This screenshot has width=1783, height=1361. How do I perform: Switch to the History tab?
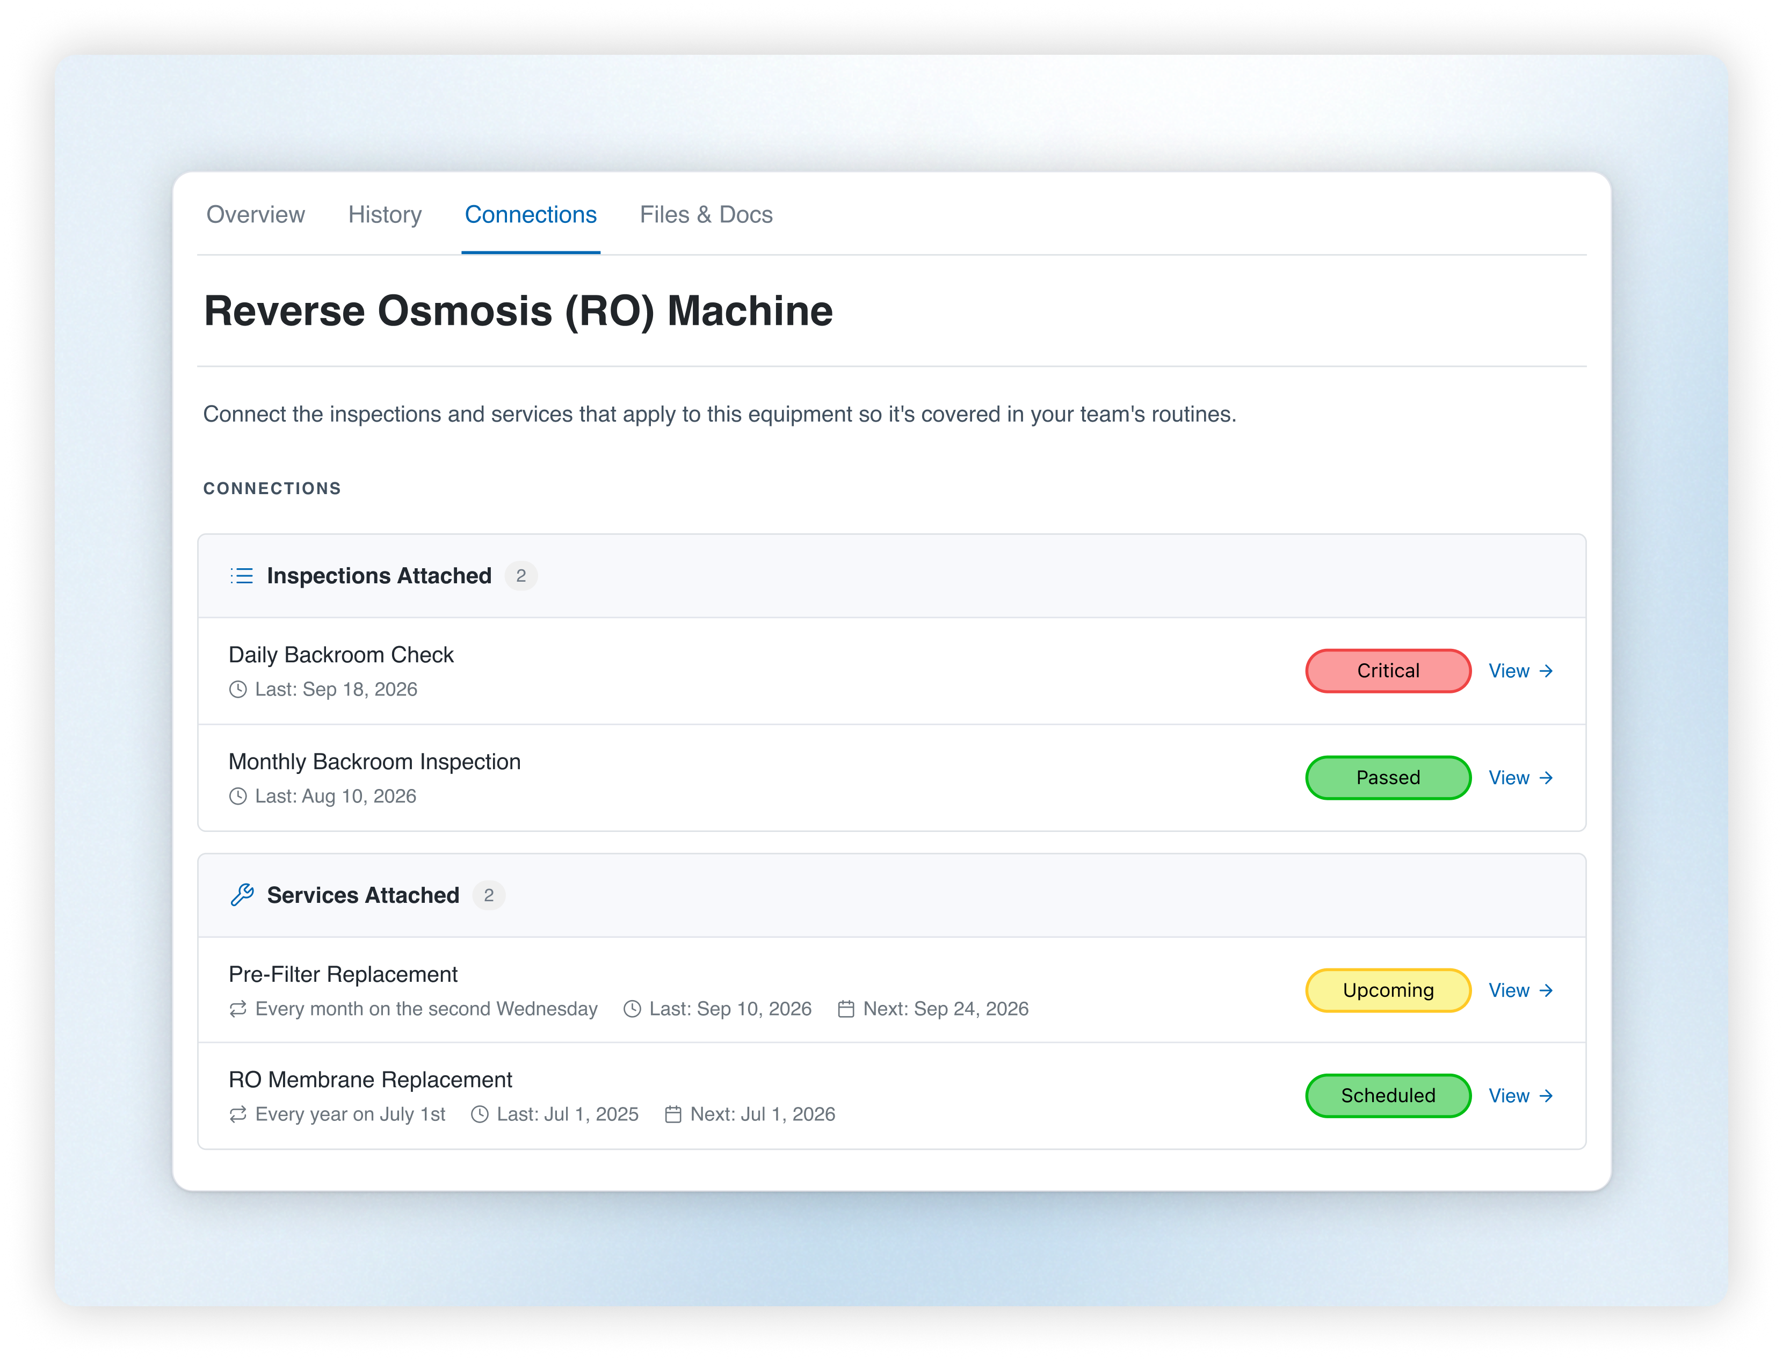click(x=385, y=215)
